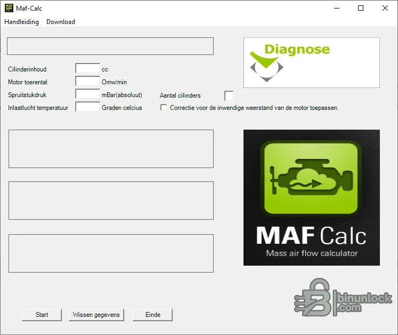The width and height of the screenshot is (398, 335).
Task: Focus the Inlaatlucht temperatuur input field
Action: (87, 107)
